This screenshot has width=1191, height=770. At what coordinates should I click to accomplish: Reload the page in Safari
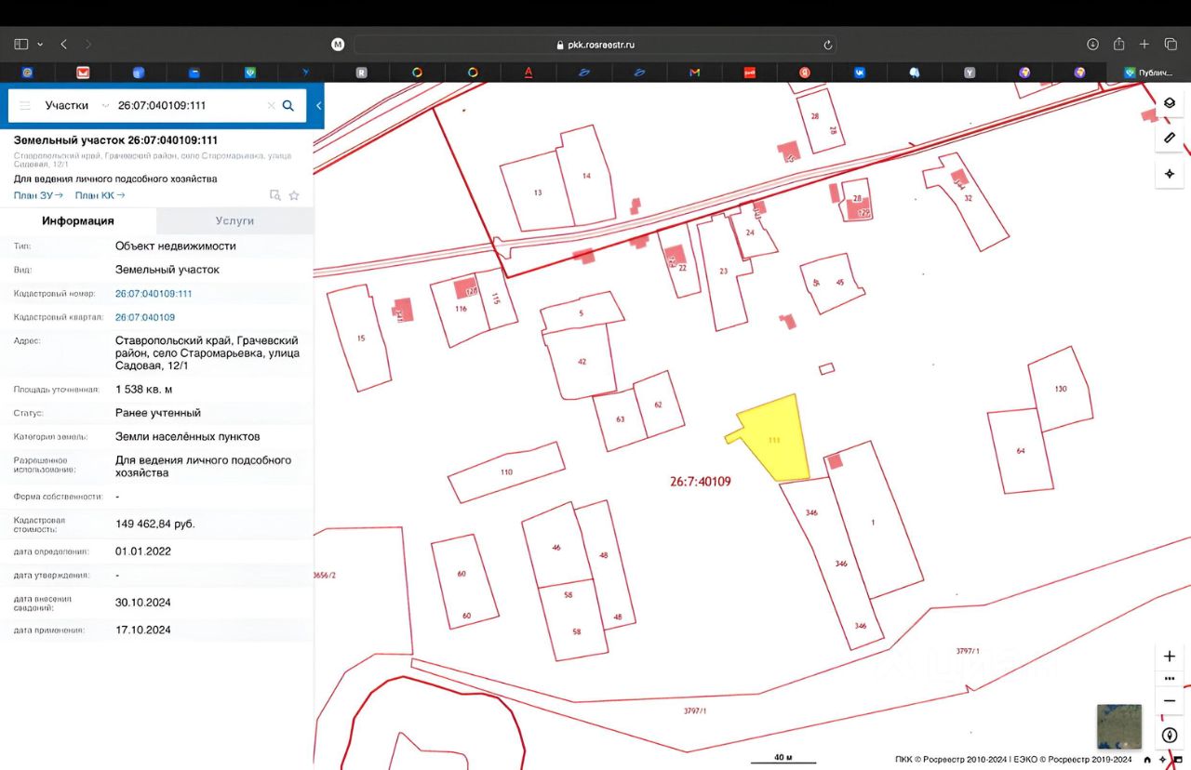827,45
